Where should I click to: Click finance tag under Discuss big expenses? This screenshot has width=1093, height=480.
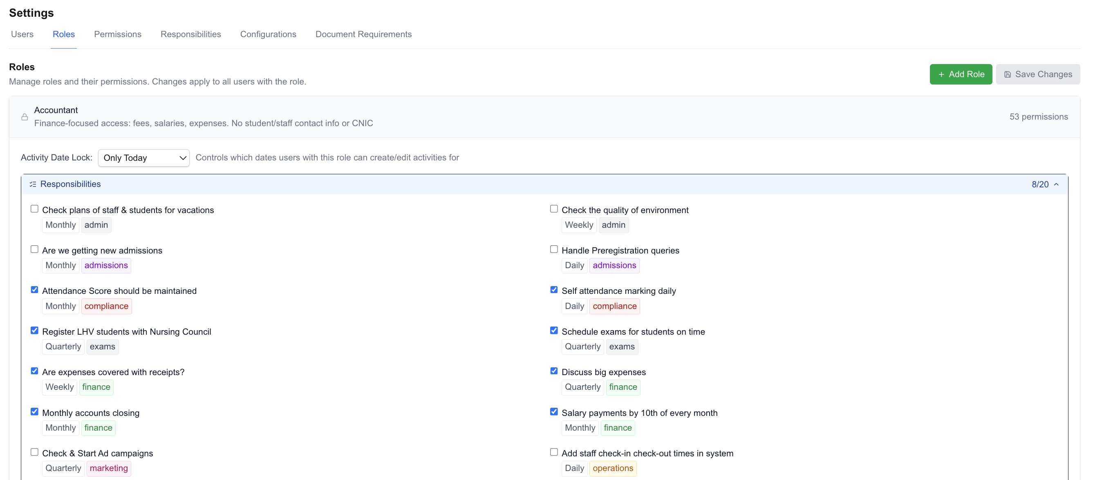point(623,387)
